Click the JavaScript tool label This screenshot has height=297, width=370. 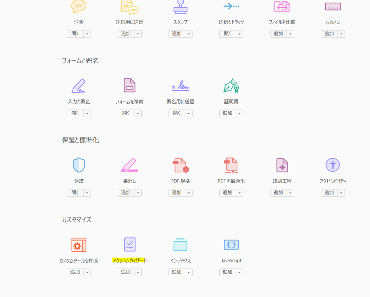coord(231,261)
